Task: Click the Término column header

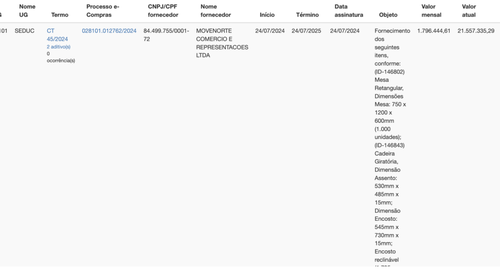Action: (307, 15)
